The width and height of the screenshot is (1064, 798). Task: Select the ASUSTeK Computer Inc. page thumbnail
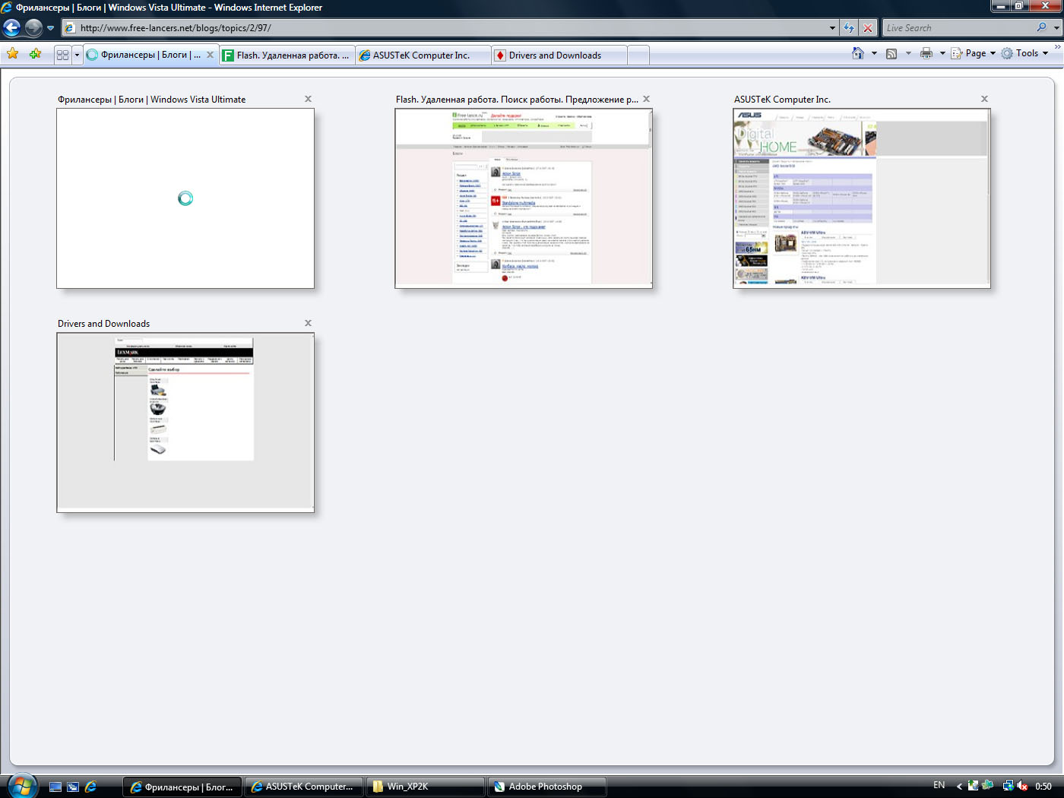coord(862,198)
